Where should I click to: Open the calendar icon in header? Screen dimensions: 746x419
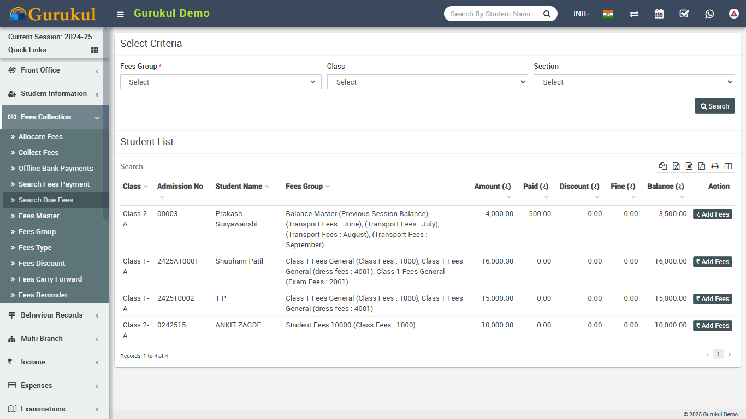(x=659, y=14)
